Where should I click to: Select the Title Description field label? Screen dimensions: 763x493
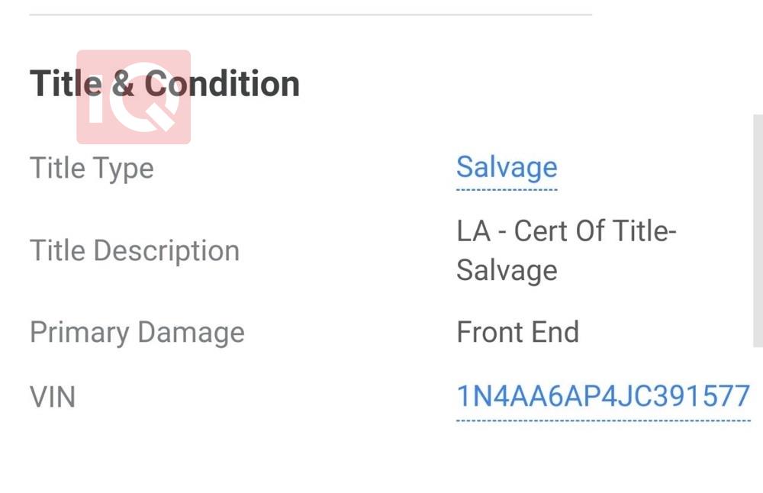[x=135, y=250]
